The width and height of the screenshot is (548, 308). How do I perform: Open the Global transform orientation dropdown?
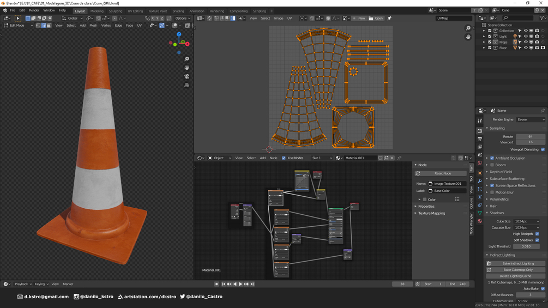tap(73, 18)
